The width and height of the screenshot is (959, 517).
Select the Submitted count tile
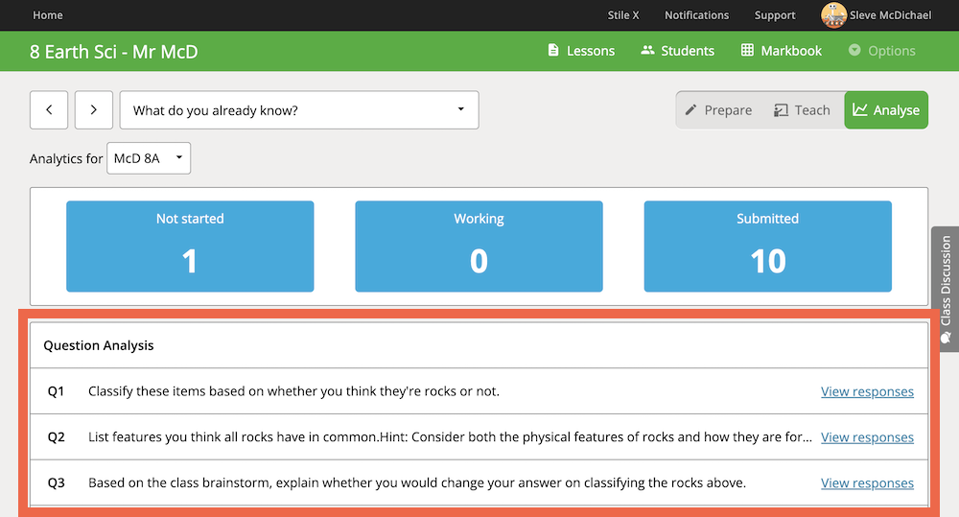point(767,247)
